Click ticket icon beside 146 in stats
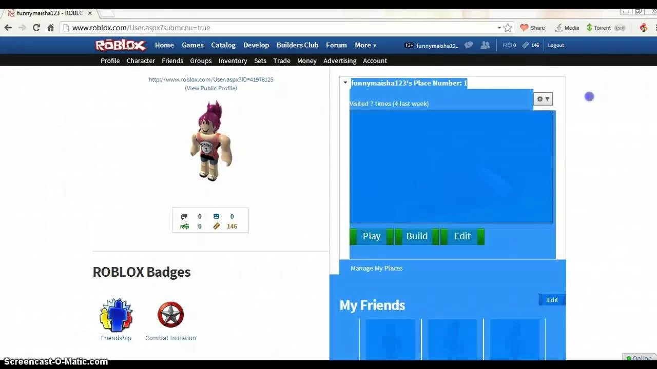Viewport: 657px width, 369px height. (216, 226)
